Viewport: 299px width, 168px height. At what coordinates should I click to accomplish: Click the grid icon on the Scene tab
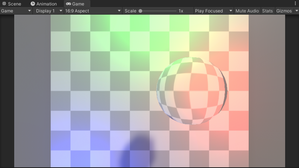point(4,4)
